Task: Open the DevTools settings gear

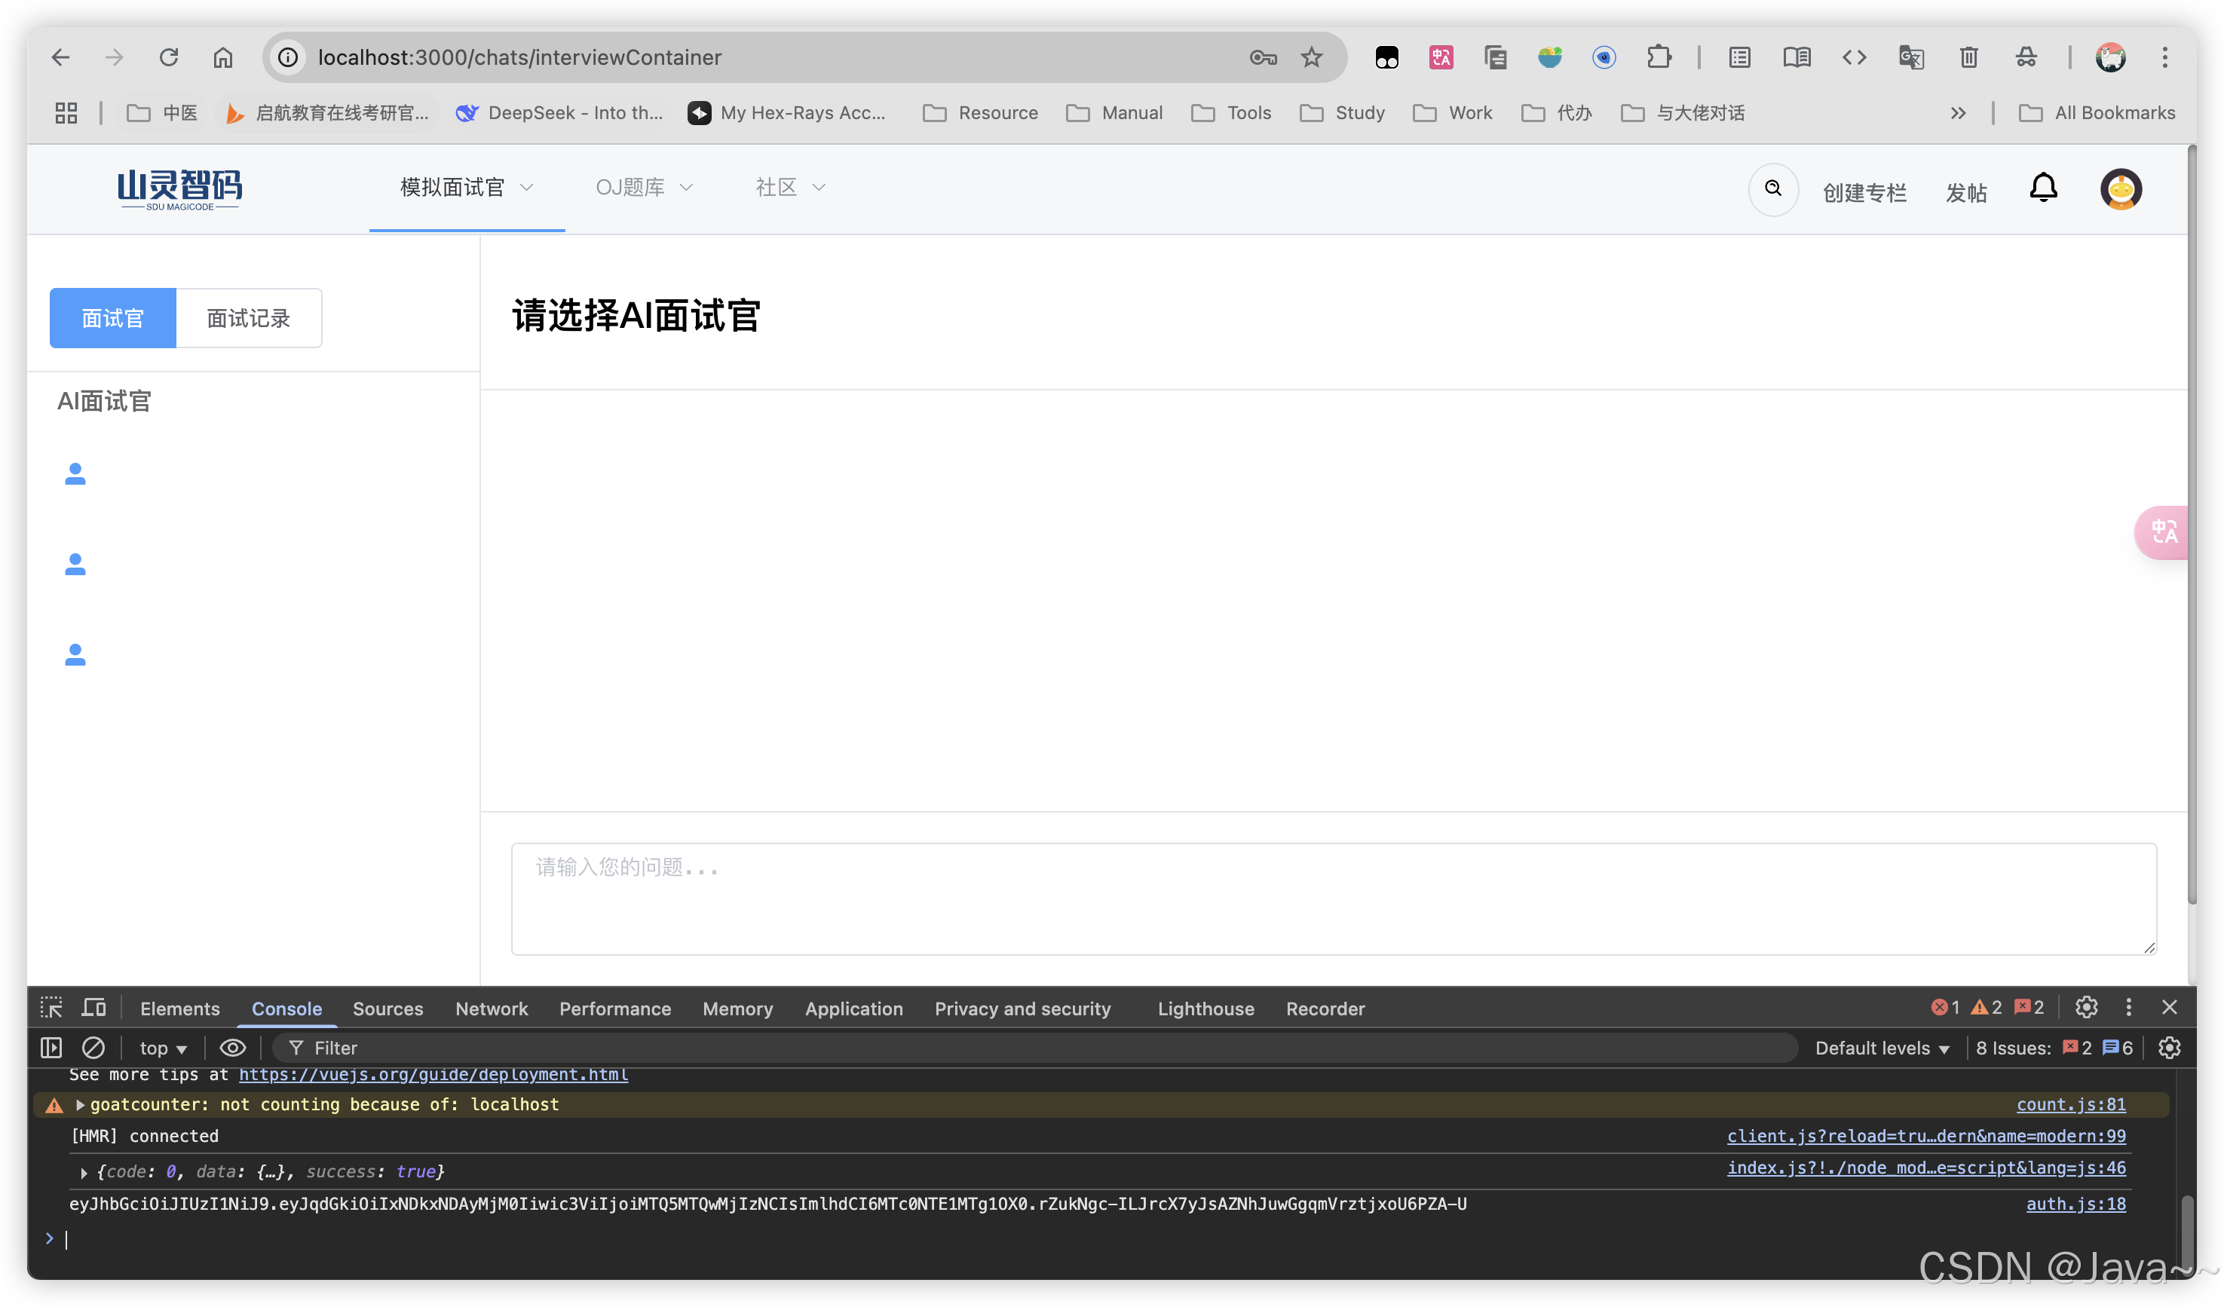Action: click(x=2086, y=1008)
